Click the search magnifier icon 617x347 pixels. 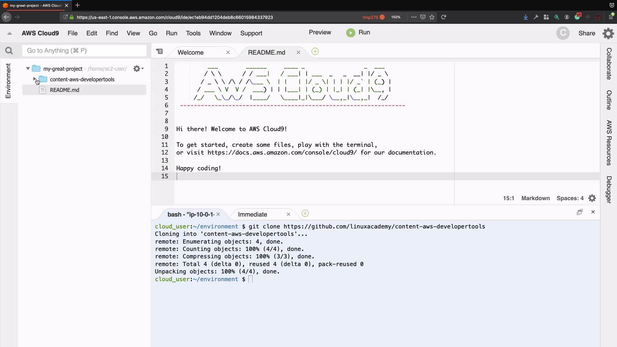[x=9, y=51]
